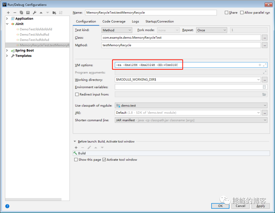Uncheck Activate tool window checkbox
Screen dimensions: 275x213
coord(104,160)
